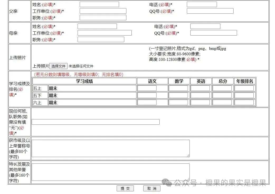Click the 获市级及以上荣誉称号 text area

[111, 148]
